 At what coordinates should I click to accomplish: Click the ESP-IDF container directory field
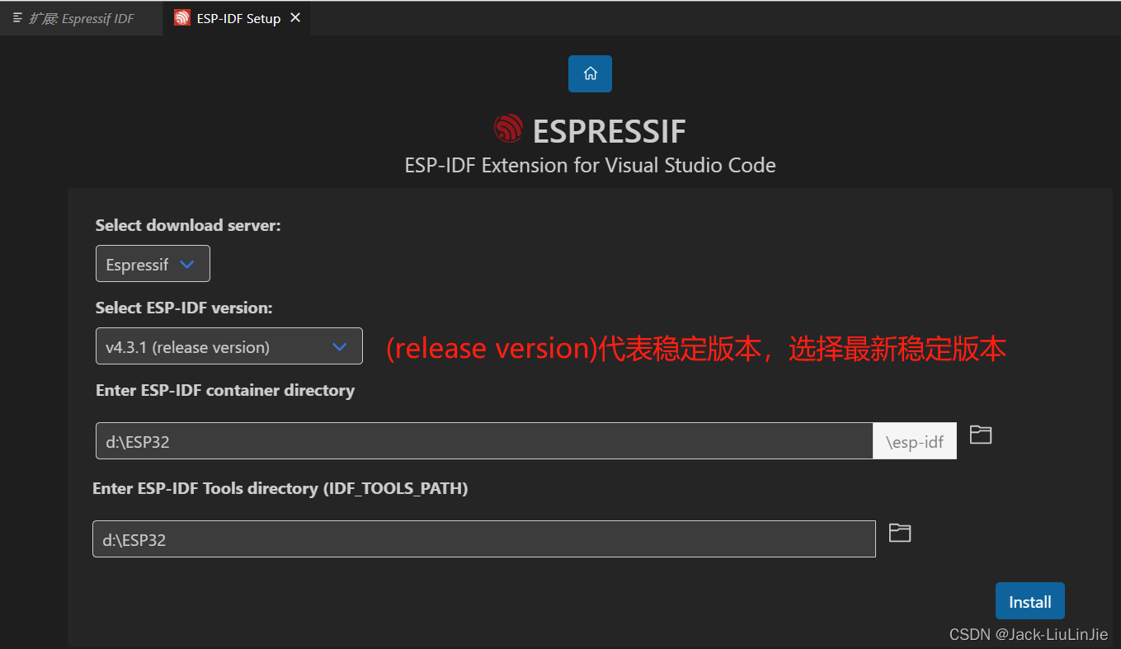click(484, 441)
